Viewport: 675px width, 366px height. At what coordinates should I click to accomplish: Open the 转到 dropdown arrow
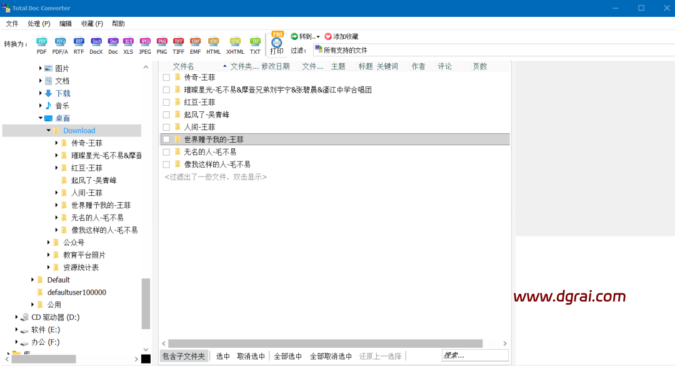click(318, 37)
